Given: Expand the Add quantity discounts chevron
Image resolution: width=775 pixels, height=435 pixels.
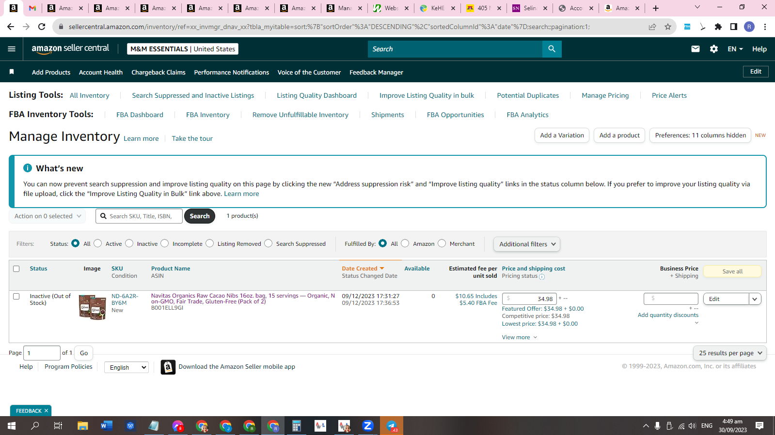Looking at the screenshot, I should [x=696, y=323].
